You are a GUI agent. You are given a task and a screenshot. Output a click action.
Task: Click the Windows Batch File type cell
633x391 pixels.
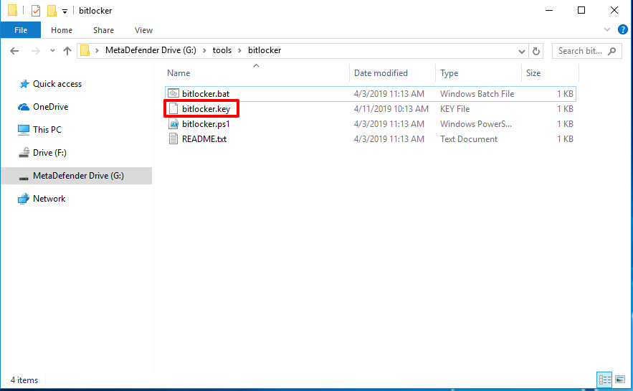click(x=477, y=94)
